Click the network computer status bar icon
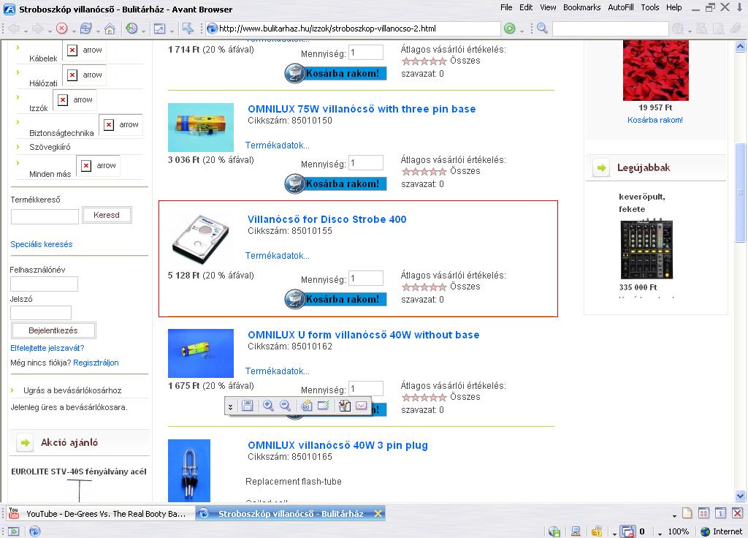Viewport: 748px width, 538px height. 576,531
